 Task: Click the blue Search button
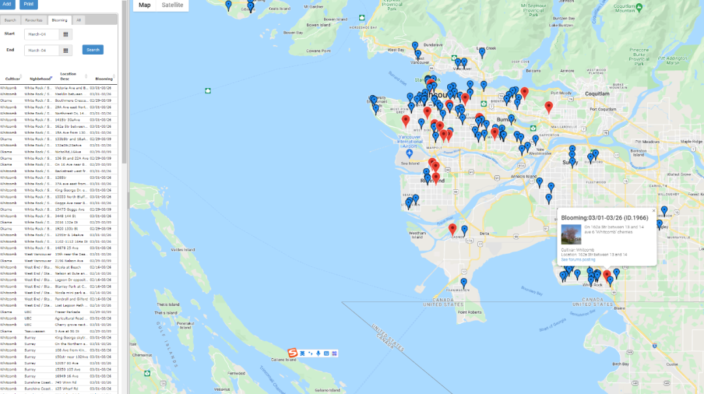[93, 50]
